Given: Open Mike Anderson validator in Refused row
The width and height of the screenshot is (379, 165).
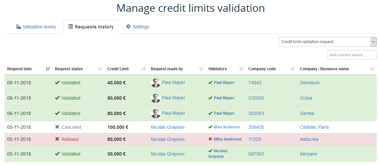Looking at the screenshot, I should [x=228, y=139].
